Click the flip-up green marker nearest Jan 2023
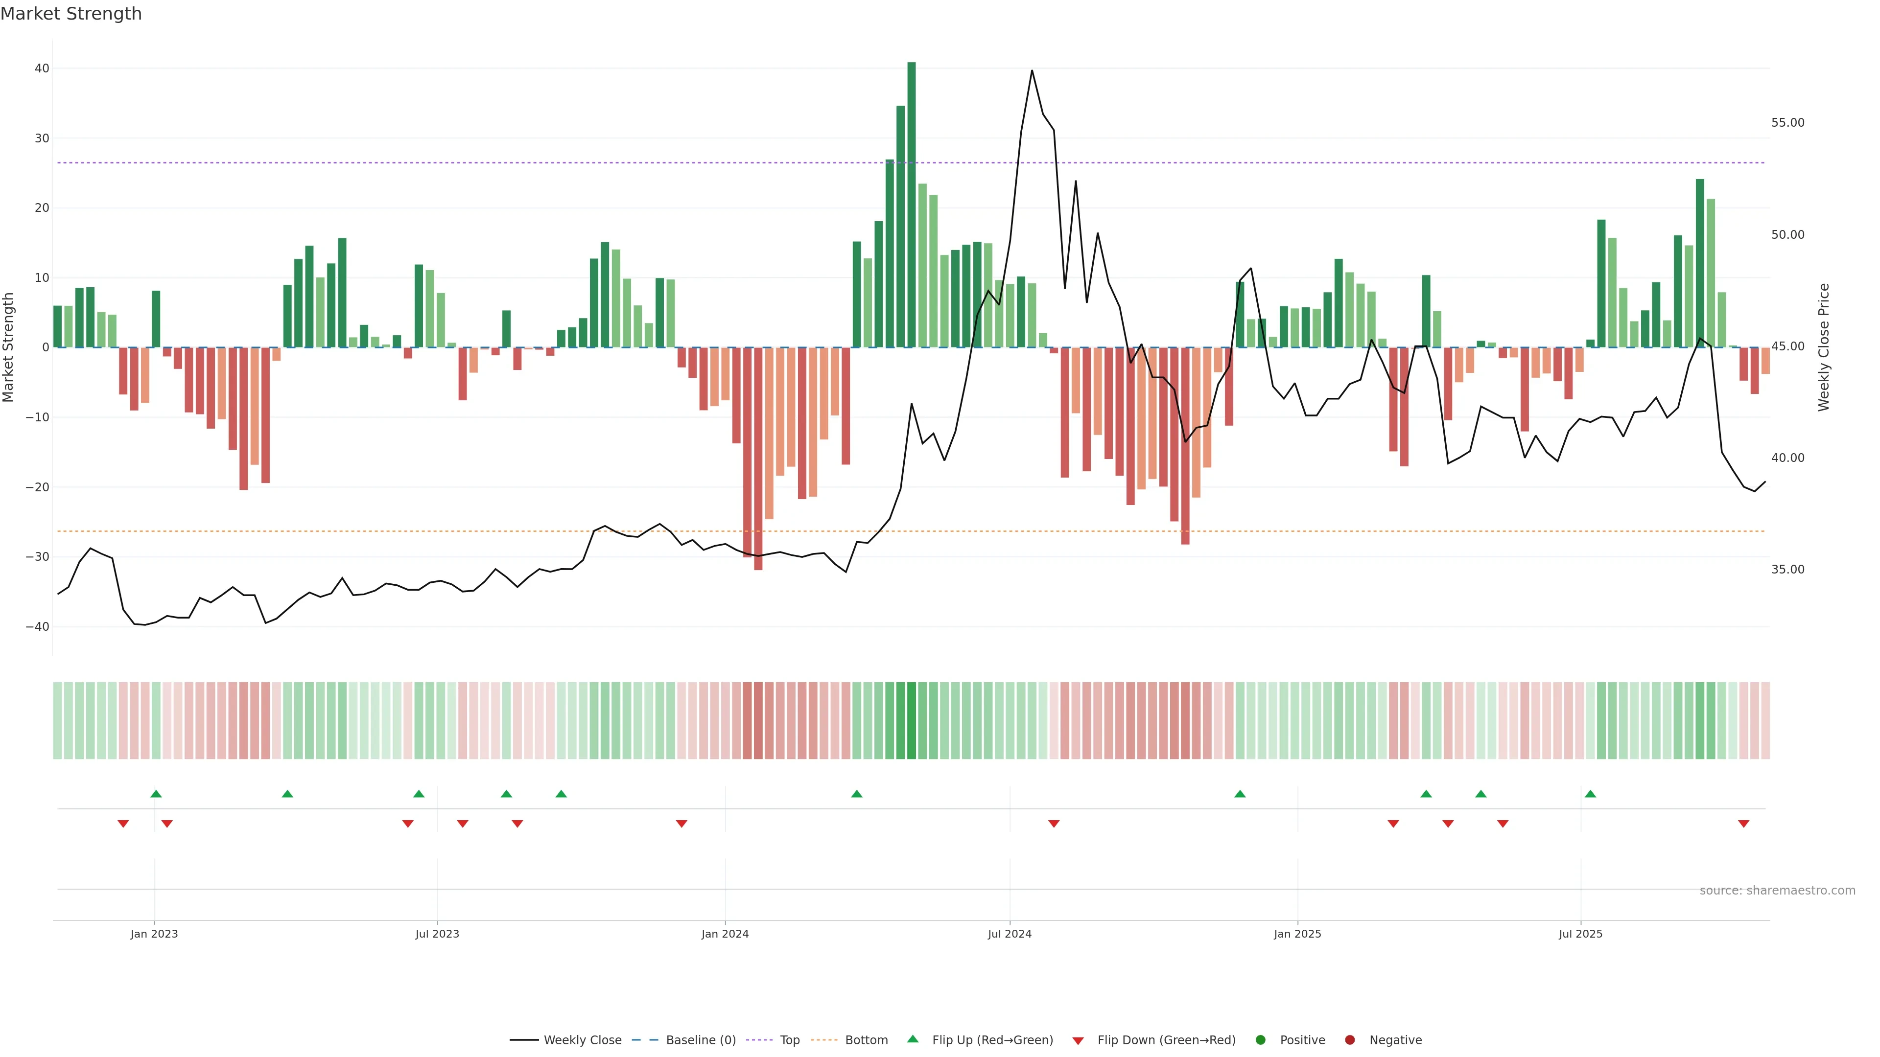 point(156,794)
